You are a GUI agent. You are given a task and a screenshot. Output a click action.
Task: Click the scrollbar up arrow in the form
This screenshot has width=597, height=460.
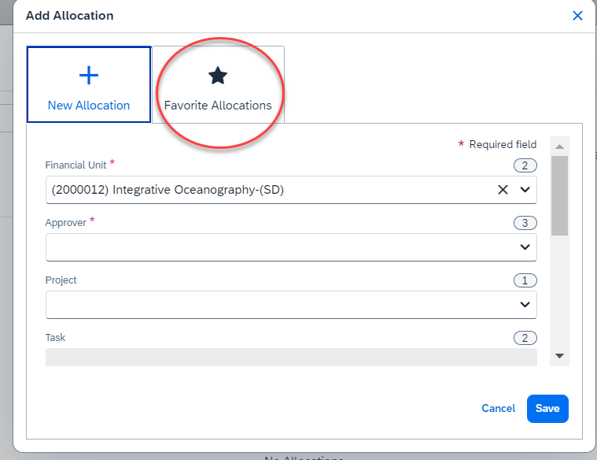(x=559, y=147)
